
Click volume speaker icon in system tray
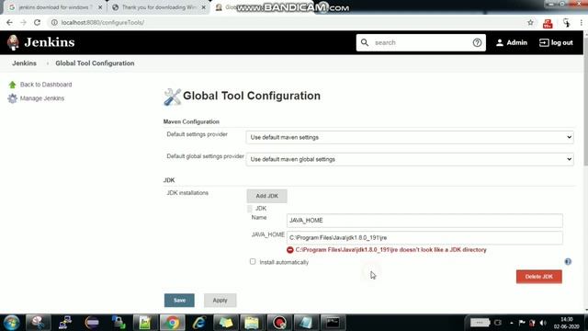click(543, 323)
